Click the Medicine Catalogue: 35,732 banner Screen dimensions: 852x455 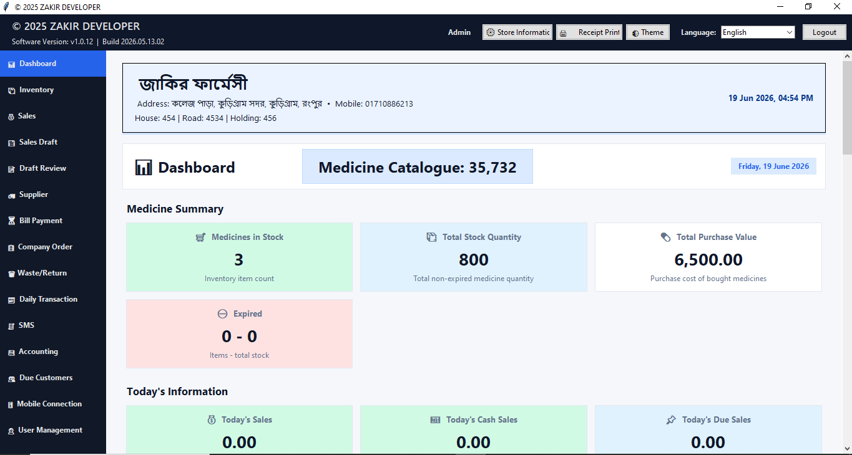[x=418, y=166]
